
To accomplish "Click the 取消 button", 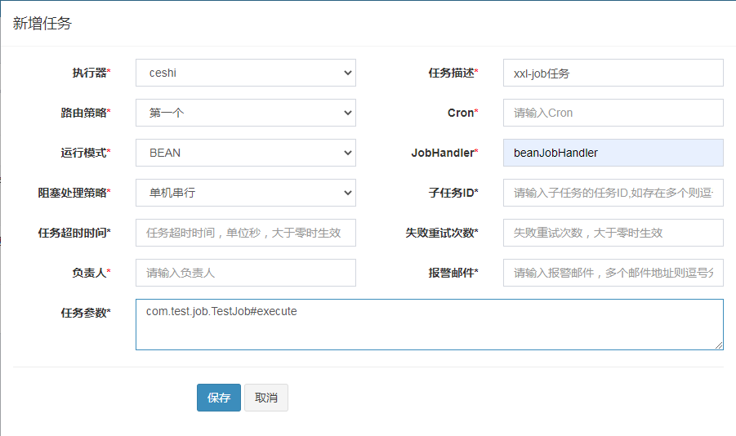I will tap(266, 398).
